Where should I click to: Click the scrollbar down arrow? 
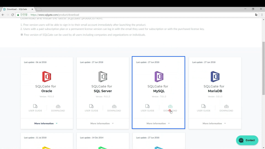[263, 147]
